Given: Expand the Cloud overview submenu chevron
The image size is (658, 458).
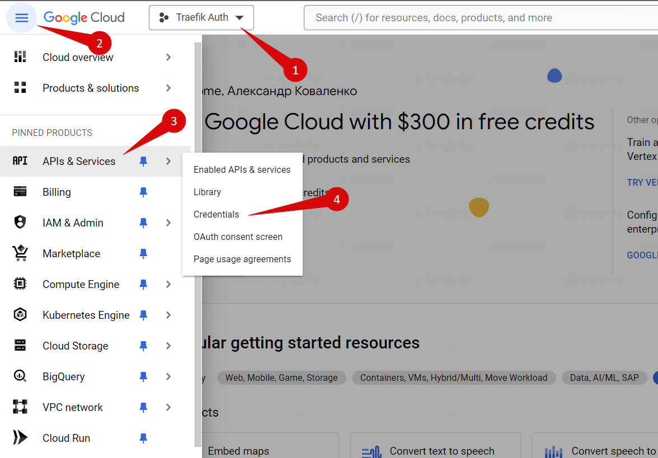Looking at the screenshot, I should point(168,57).
